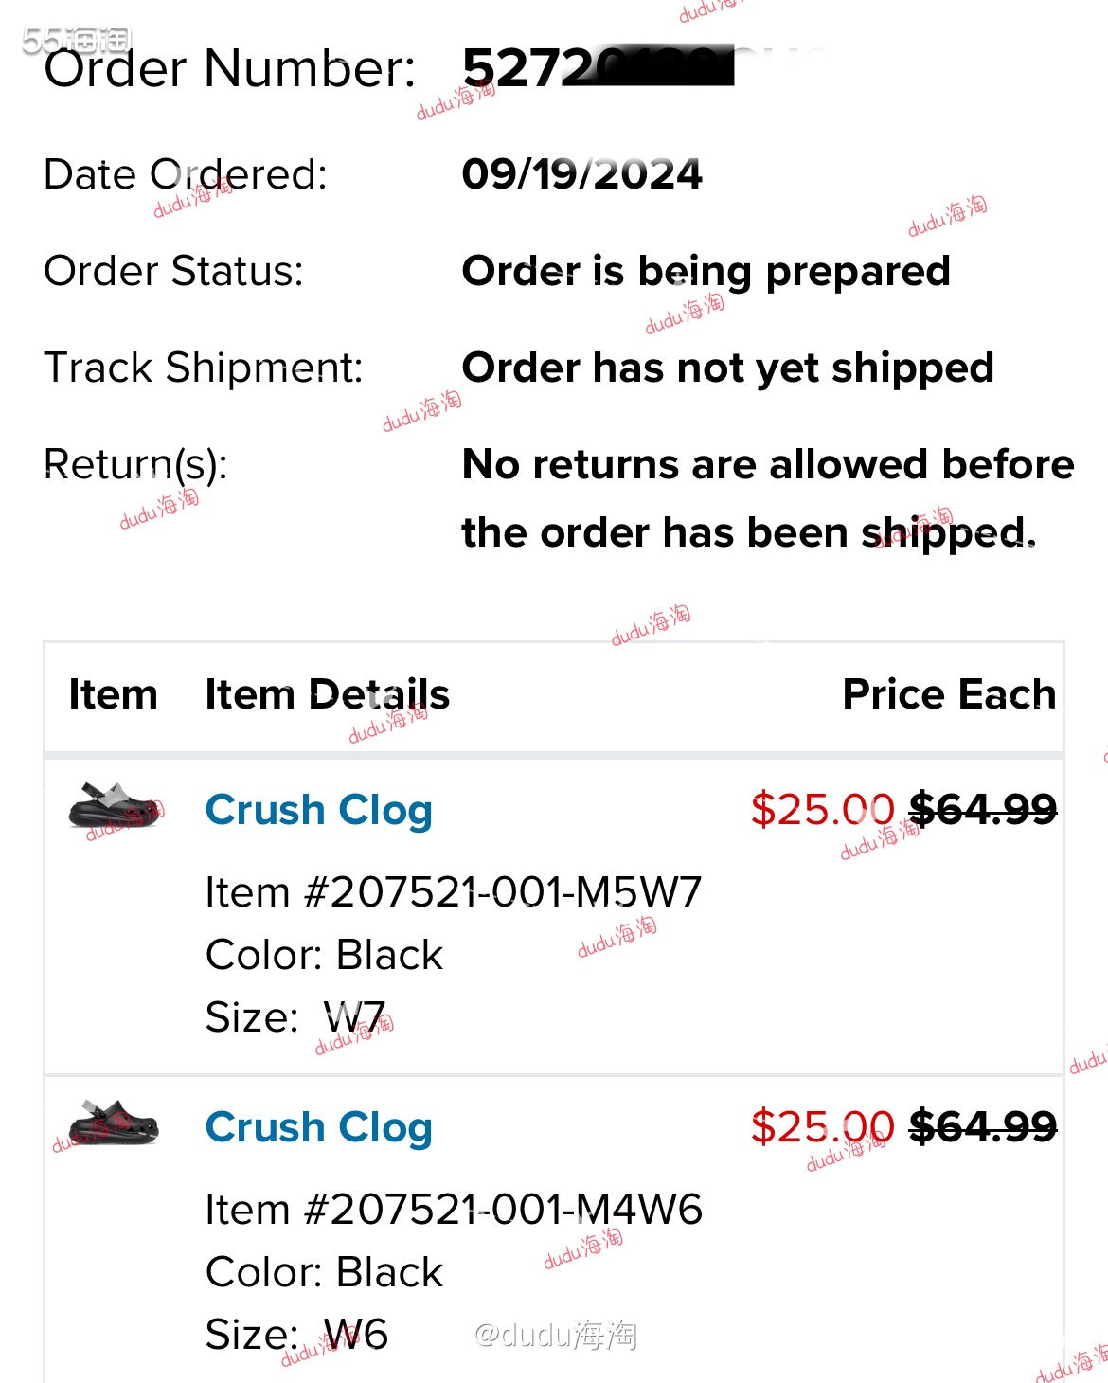The width and height of the screenshot is (1108, 1383).
Task: Open the first Crush Clog product link
Action: 319,811
